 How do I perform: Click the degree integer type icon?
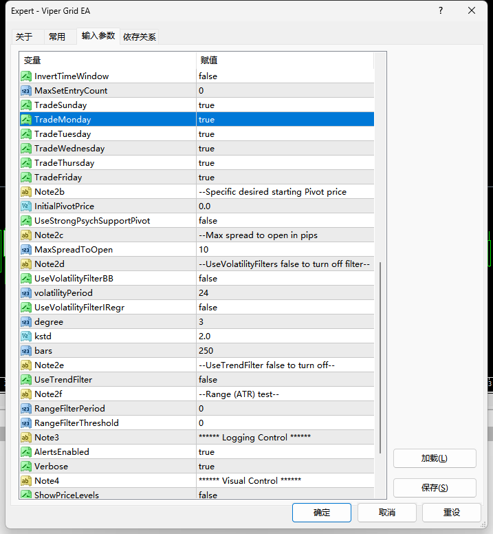(x=26, y=322)
